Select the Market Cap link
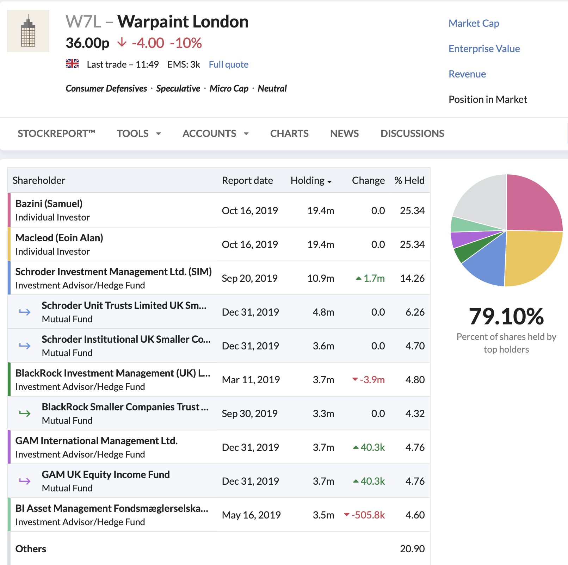Image resolution: width=568 pixels, height=565 pixels. click(474, 23)
